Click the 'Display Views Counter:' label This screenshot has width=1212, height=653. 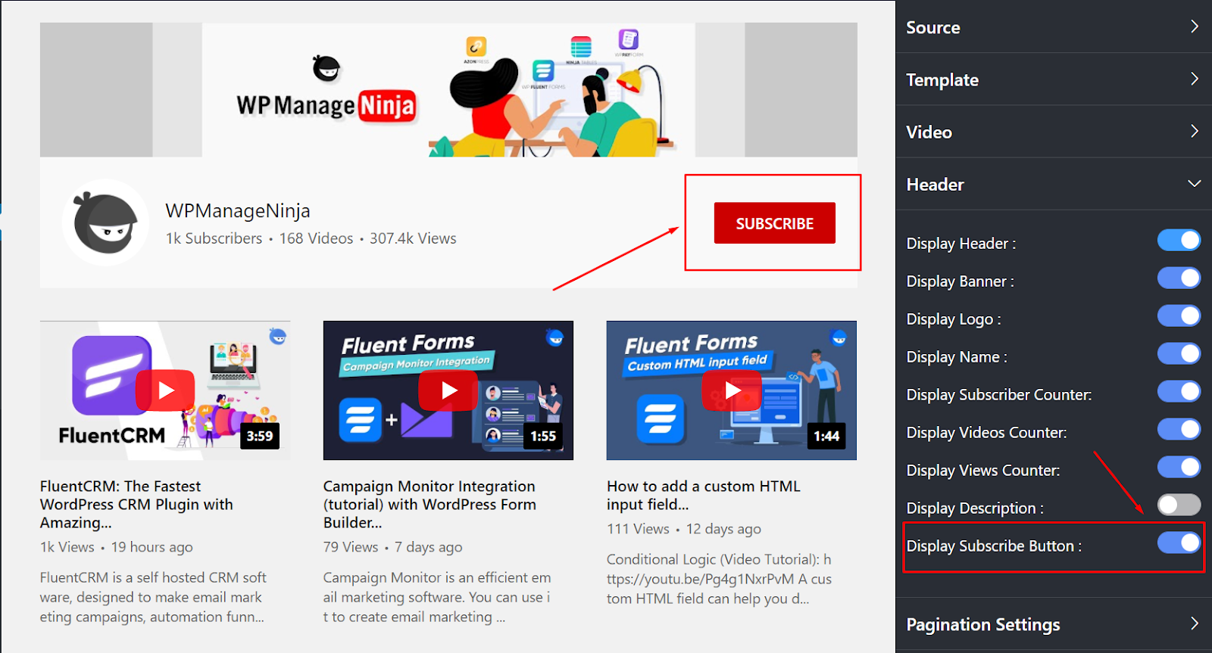(983, 471)
